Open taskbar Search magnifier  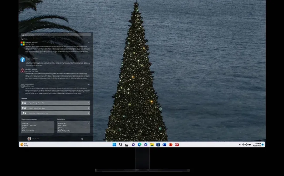121,144
